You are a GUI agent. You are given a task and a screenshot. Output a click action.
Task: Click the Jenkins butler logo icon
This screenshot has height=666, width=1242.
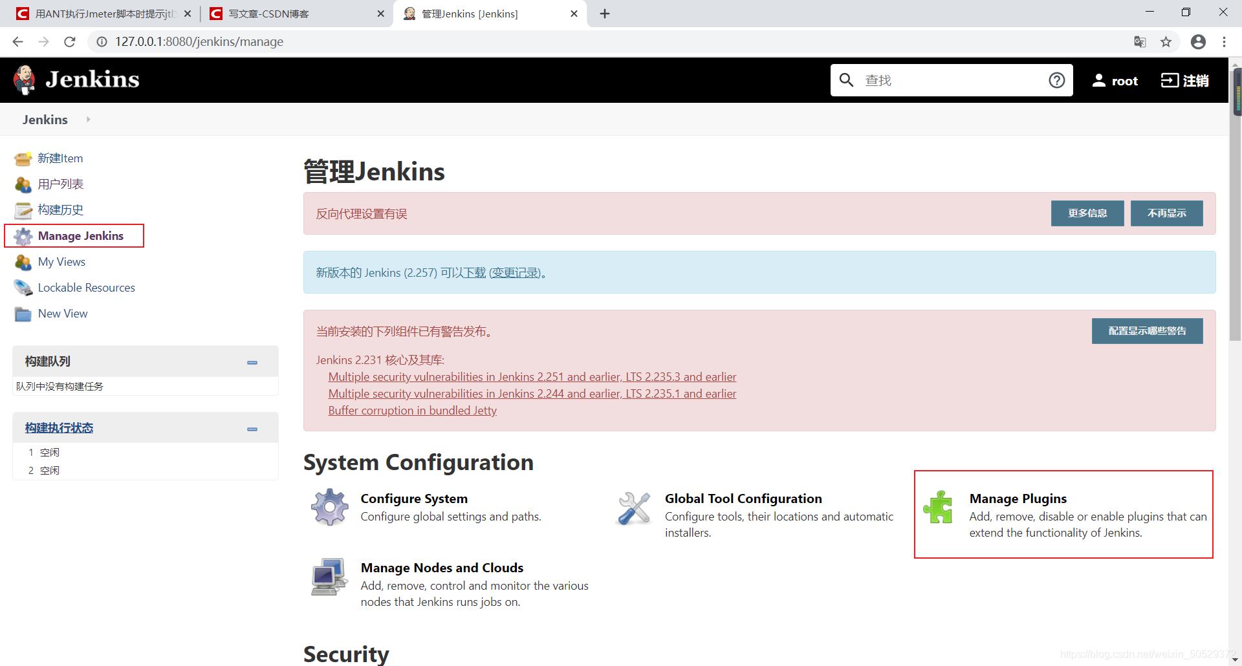coord(25,80)
